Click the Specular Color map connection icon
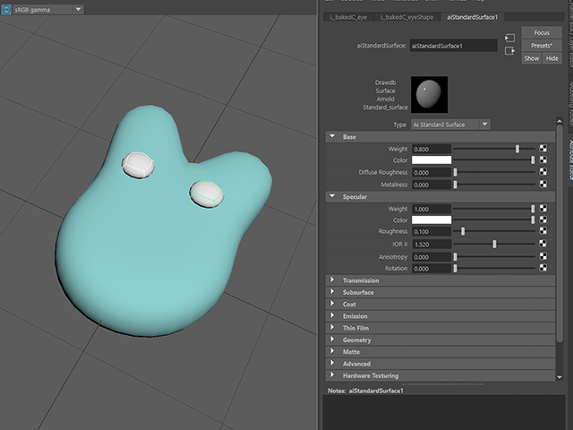 point(543,219)
